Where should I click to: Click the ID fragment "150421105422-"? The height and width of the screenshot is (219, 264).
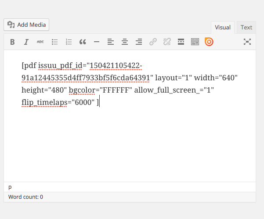coord(116,65)
